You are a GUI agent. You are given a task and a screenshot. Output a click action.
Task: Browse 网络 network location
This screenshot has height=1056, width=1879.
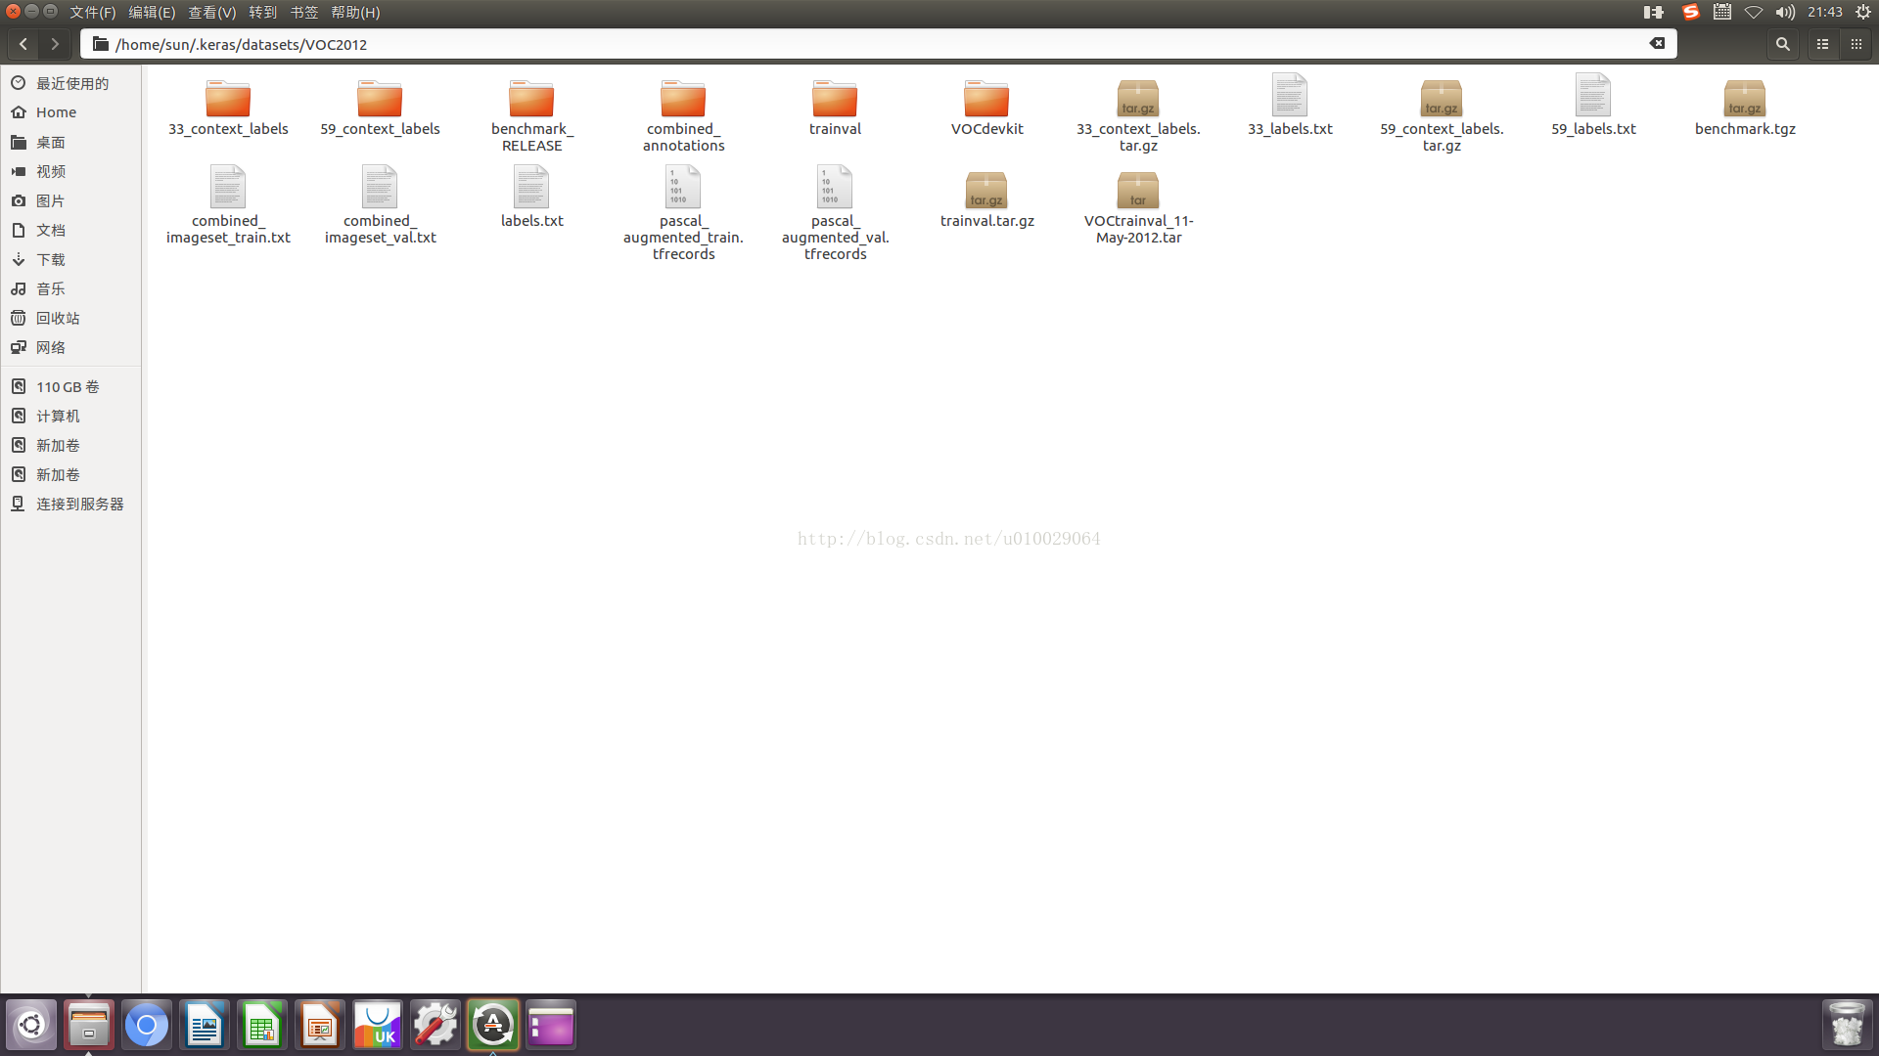click(x=71, y=347)
